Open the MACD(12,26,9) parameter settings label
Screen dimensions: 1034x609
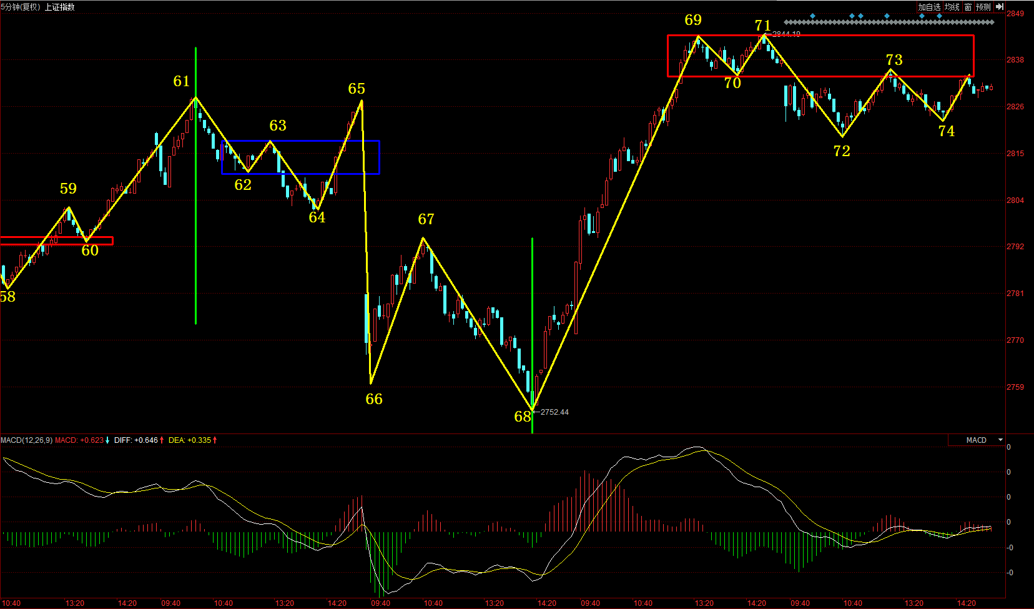pos(26,440)
